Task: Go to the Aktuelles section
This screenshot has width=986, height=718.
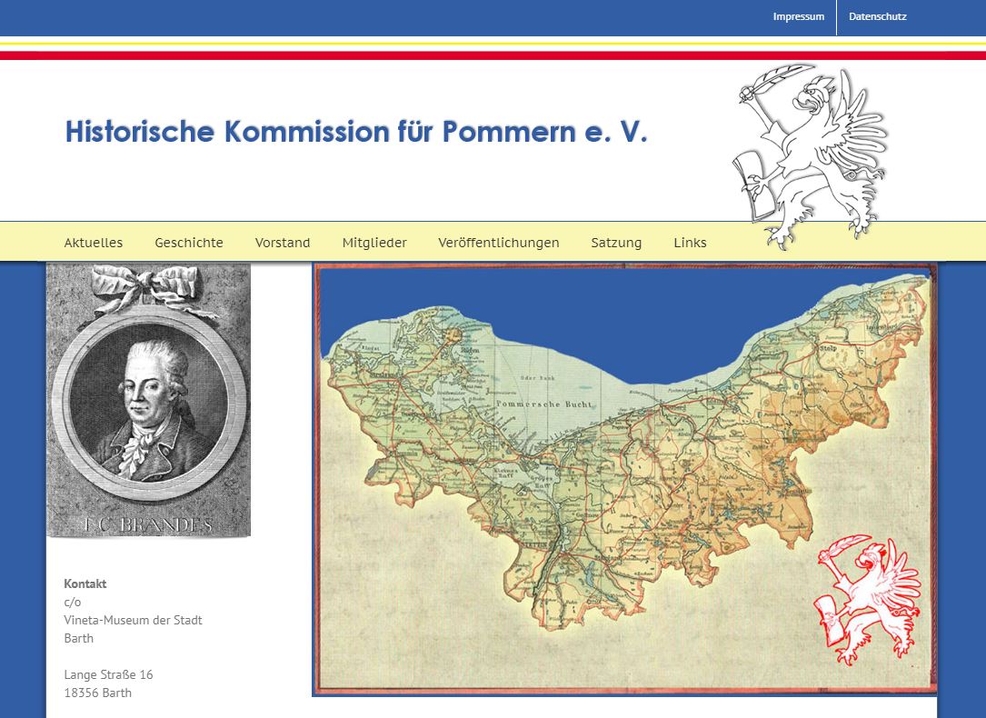Action: [x=94, y=243]
